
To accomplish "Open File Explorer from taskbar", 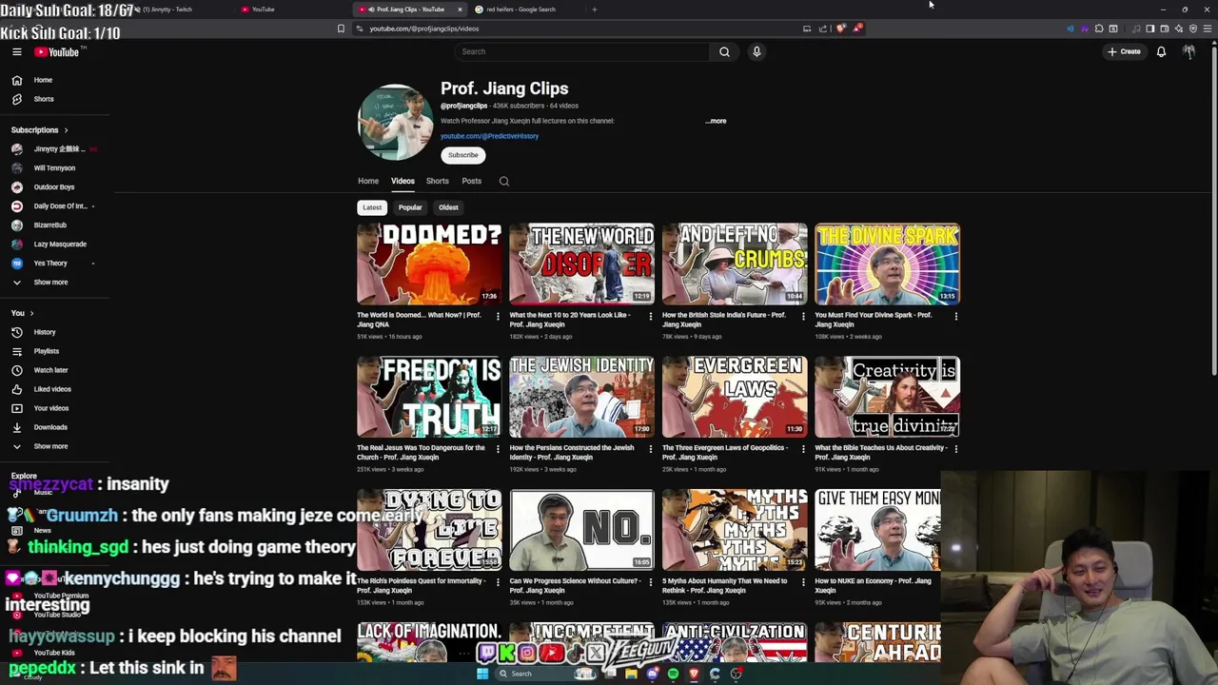I will click(631, 674).
